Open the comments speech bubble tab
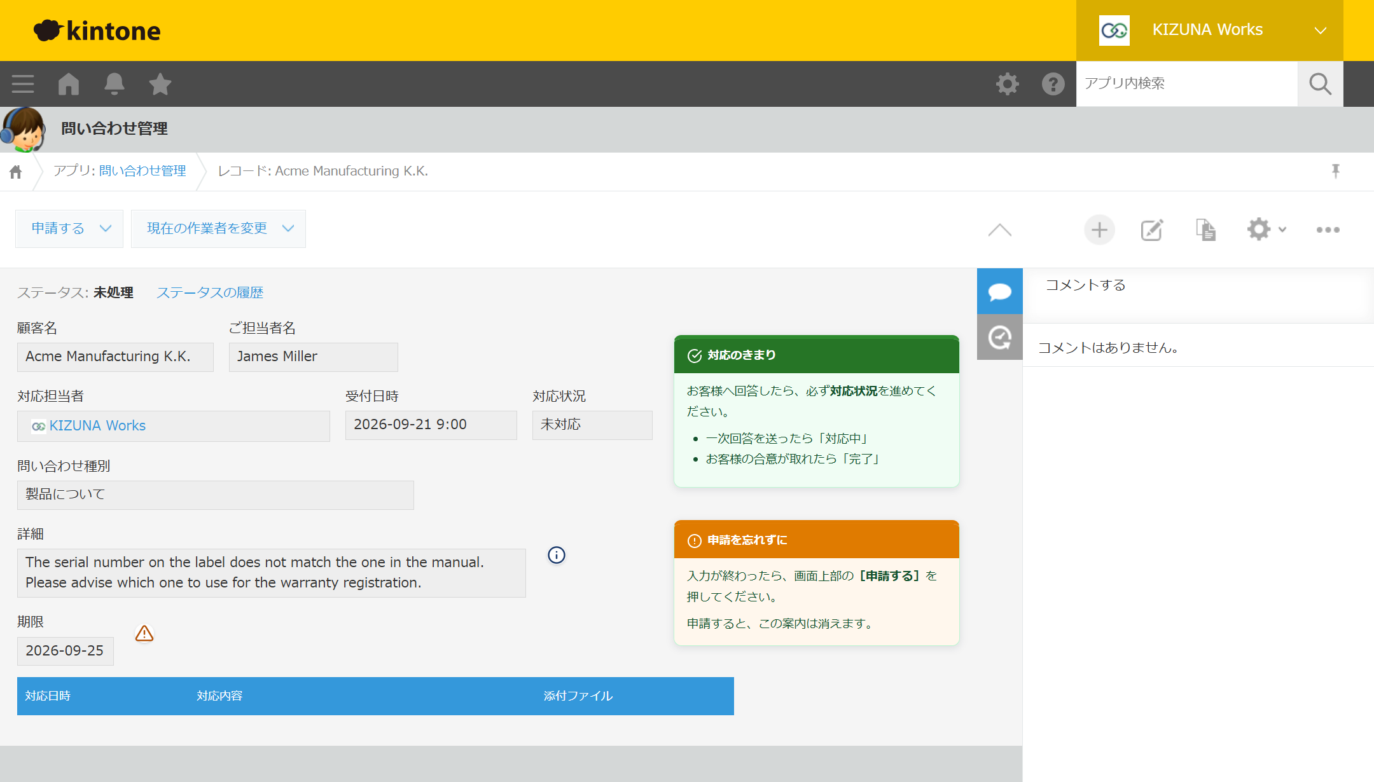Viewport: 1374px width, 782px height. coord(1000,291)
